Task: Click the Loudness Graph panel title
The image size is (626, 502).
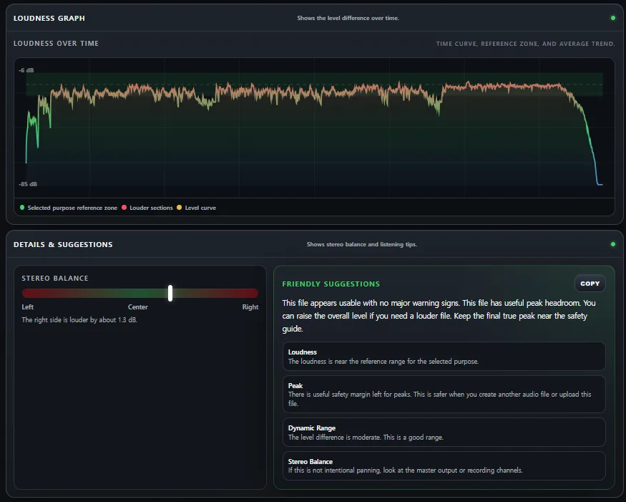Action: pyautogui.click(x=49, y=18)
